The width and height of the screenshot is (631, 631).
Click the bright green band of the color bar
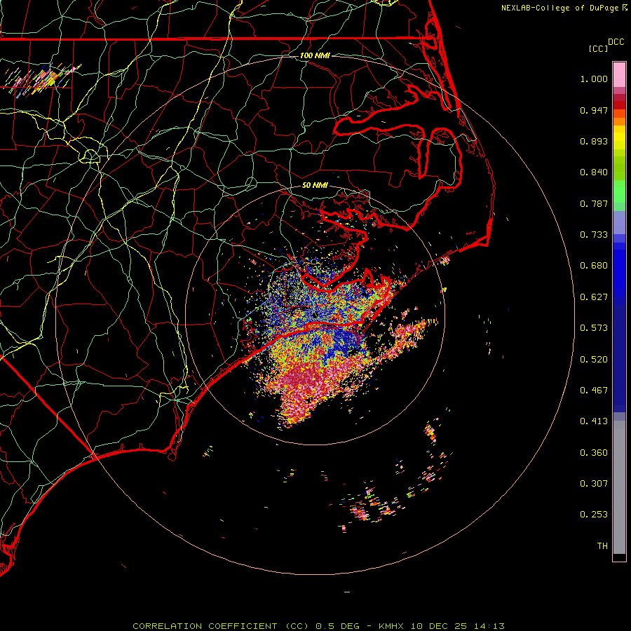tap(619, 191)
